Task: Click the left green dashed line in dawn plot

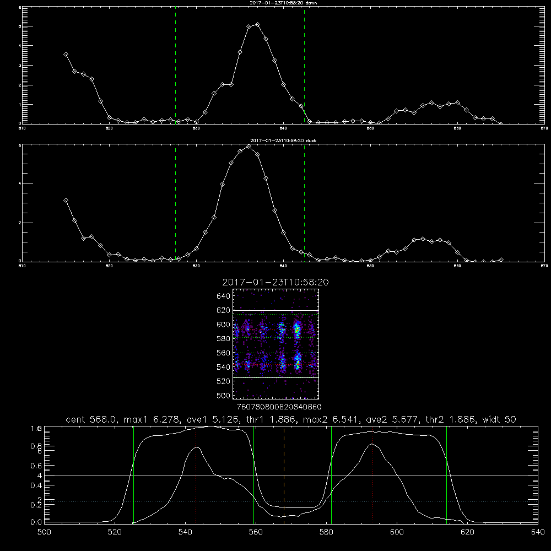Action: [x=175, y=65]
